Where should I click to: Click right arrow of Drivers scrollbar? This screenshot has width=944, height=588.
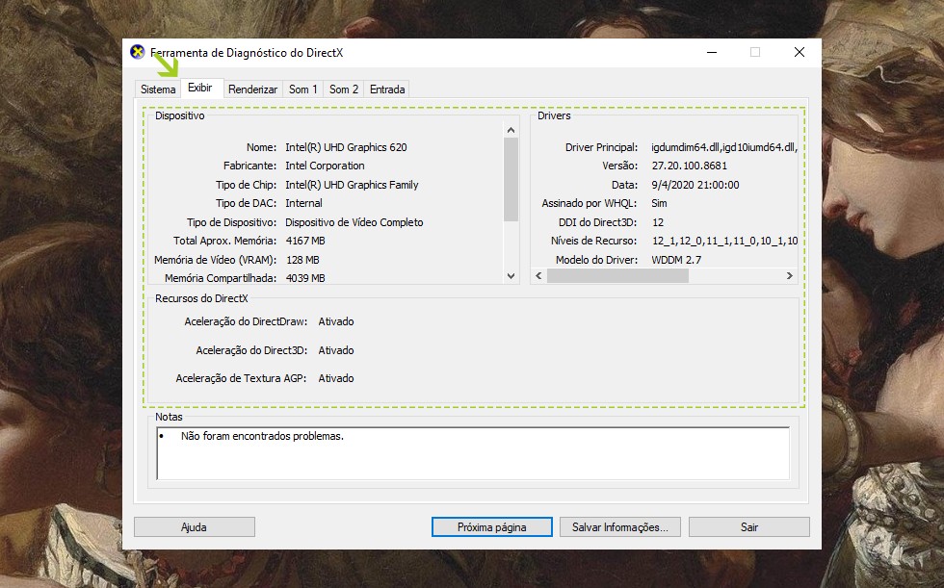tap(789, 276)
